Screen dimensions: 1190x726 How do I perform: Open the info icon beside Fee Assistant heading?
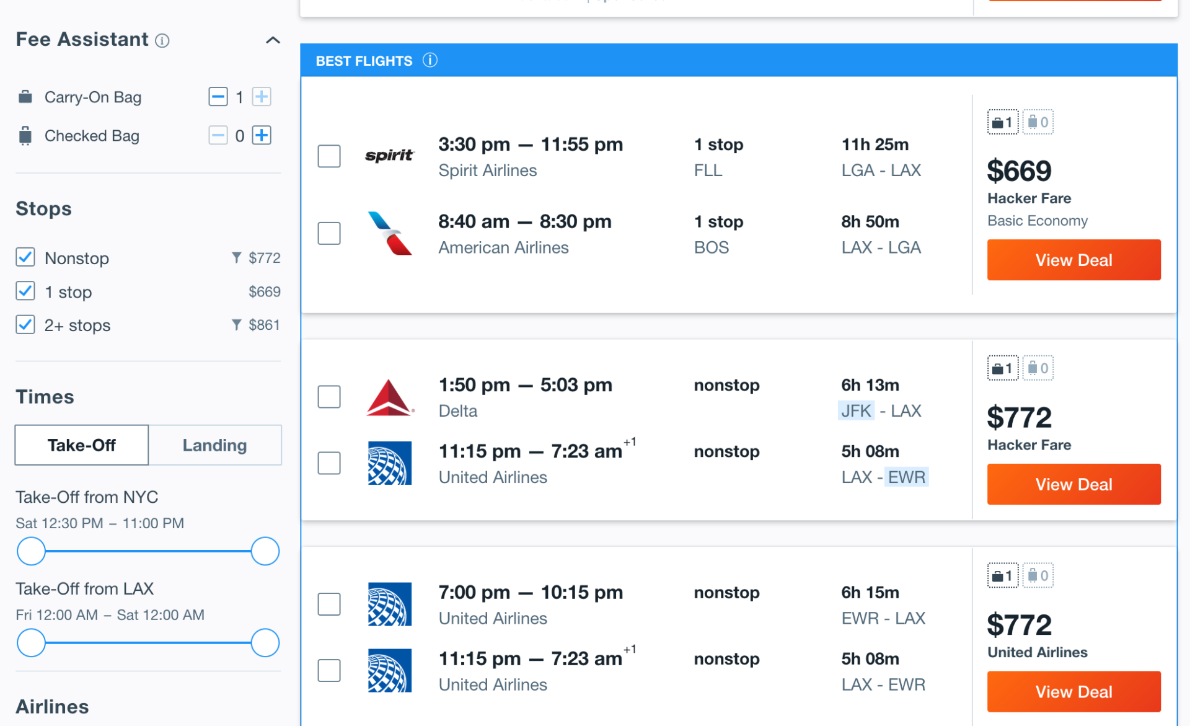pyautogui.click(x=163, y=40)
